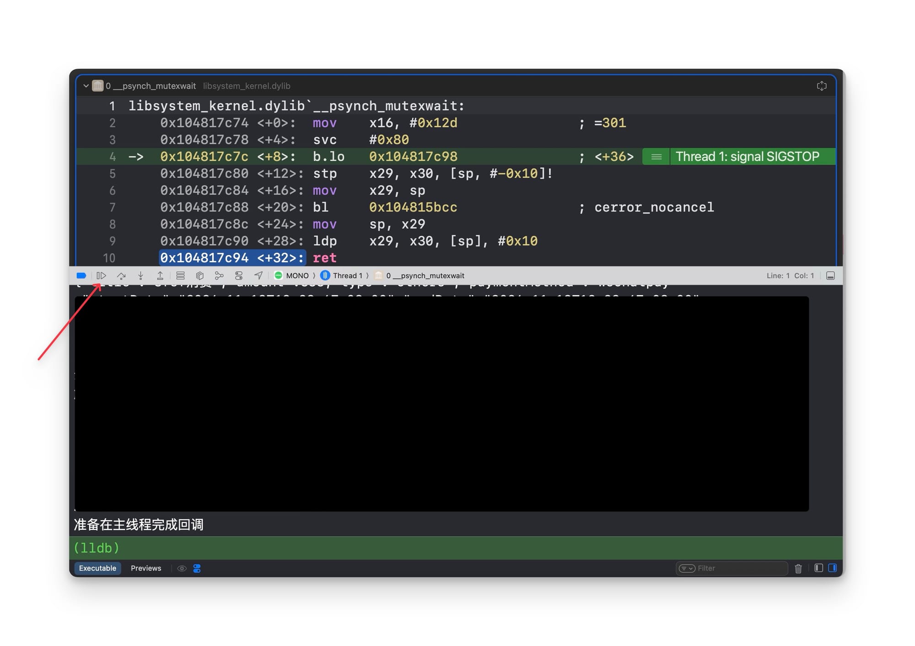Click the environment overrides icon
Viewport: 915px width, 646px height.
point(239,276)
